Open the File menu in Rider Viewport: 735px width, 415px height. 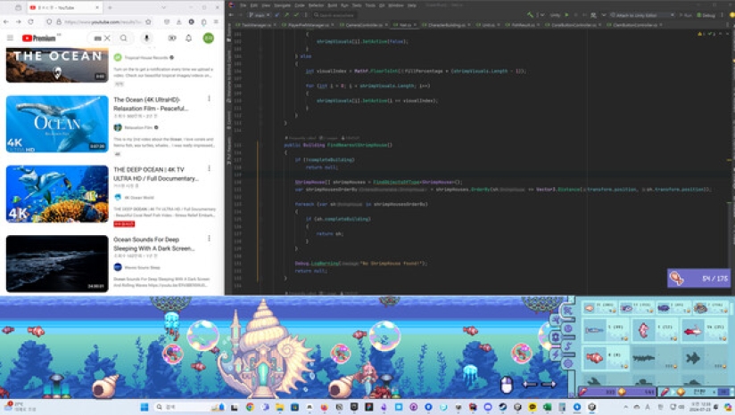pos(243,5)
